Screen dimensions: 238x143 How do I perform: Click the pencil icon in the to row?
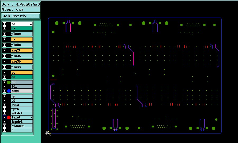tap(31, 24)
